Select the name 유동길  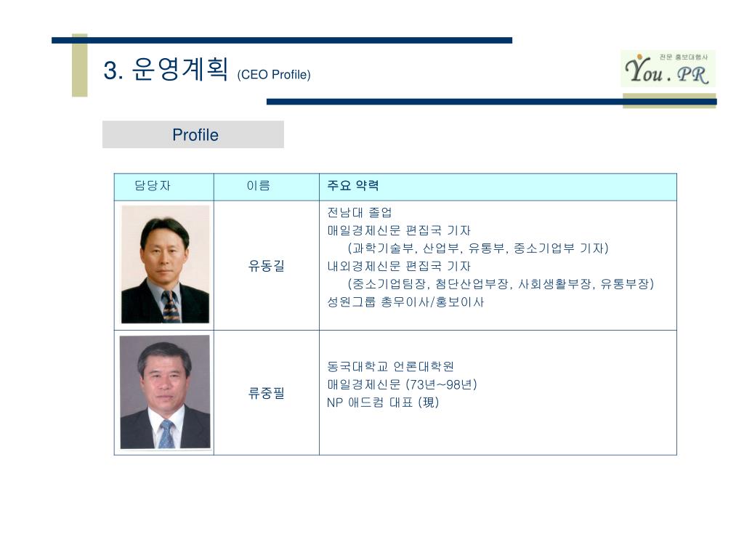click(x=266, y=266)
